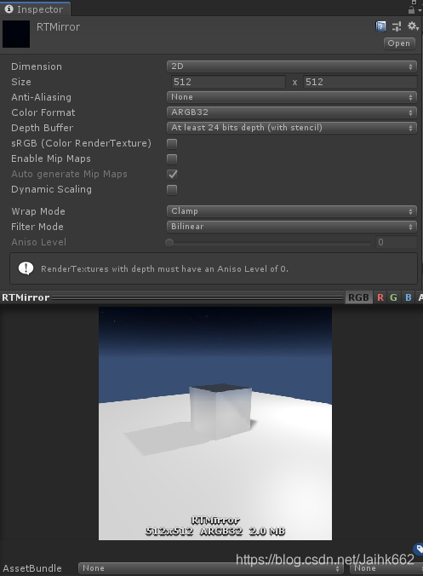Image resolution: width=423 pixels, height=576 pixels.
Task: Tick the Enable Mip Maps checkbox
Action: 172,159
